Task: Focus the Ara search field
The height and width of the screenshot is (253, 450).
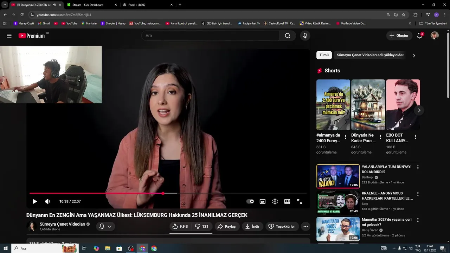Action: tap(211, 35)
